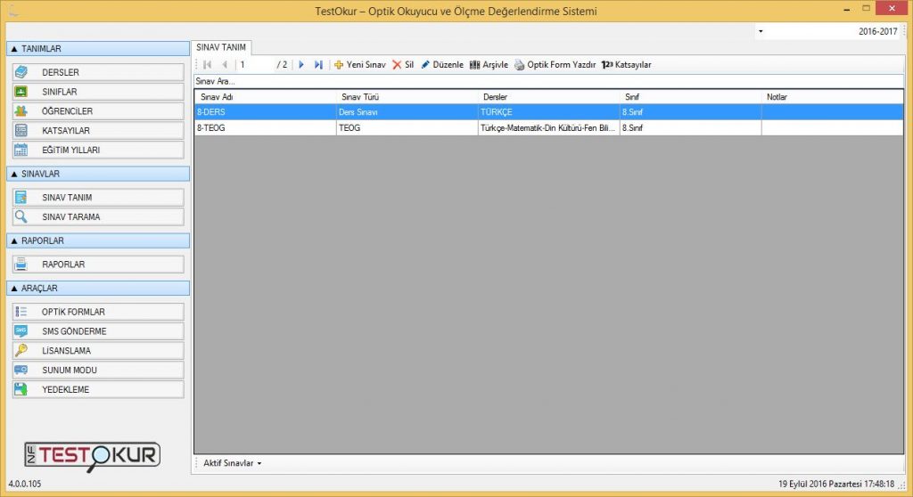Click the Notlar column header
913x497 pixels.
[832, 96]
